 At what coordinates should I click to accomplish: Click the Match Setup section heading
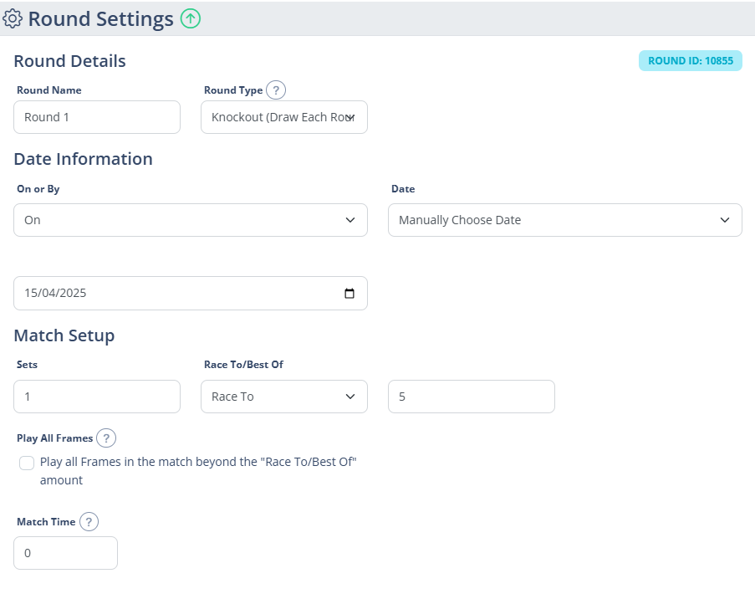coord(64,335)
